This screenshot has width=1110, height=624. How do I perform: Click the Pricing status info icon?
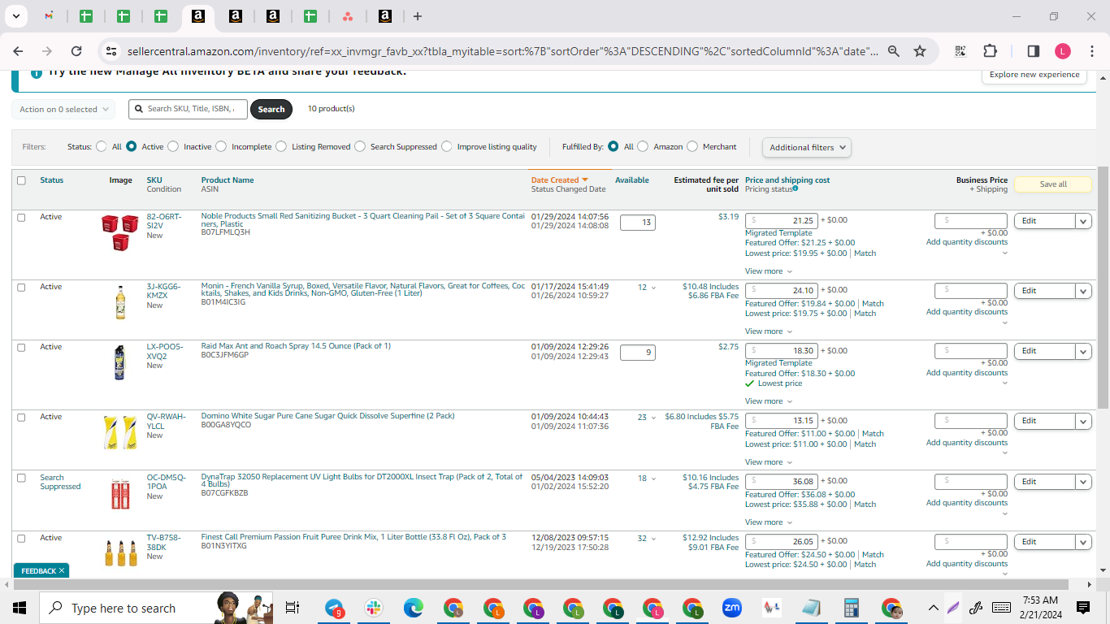[x=795, y=188]
